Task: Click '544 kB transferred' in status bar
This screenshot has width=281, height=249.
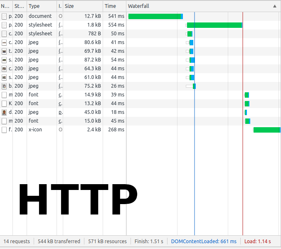Action: click(59, 242)
